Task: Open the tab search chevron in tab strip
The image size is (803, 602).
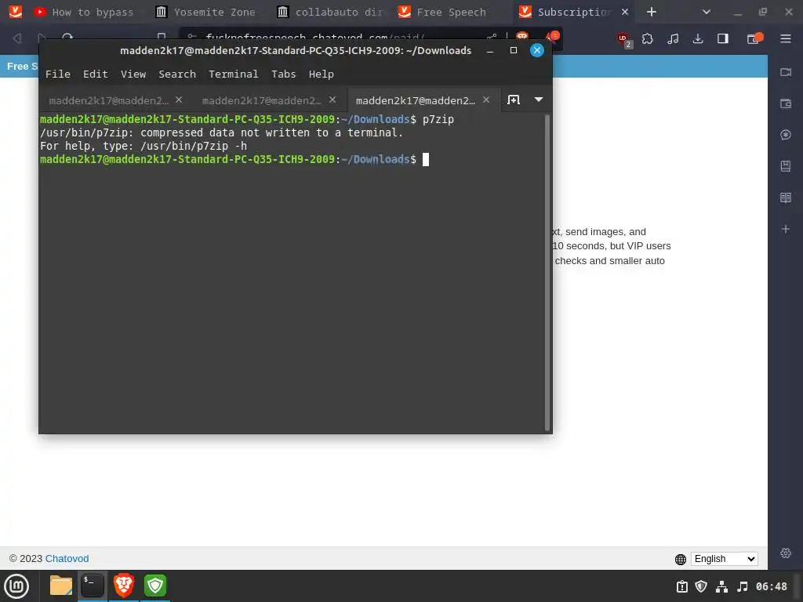Action: coord(707,12)
